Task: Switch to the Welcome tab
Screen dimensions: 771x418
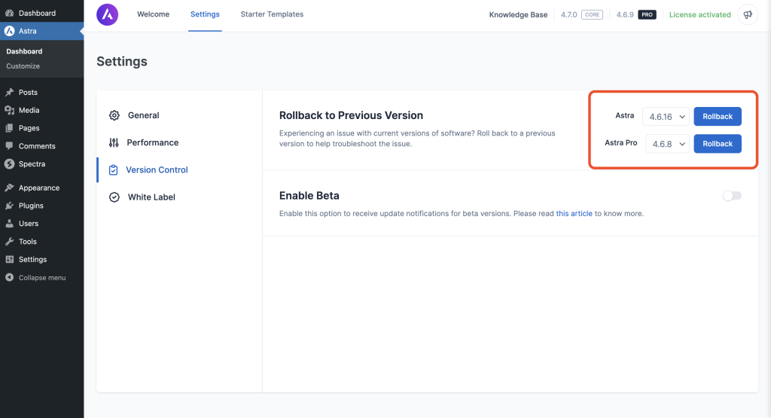Action: (x=154, y=14)
